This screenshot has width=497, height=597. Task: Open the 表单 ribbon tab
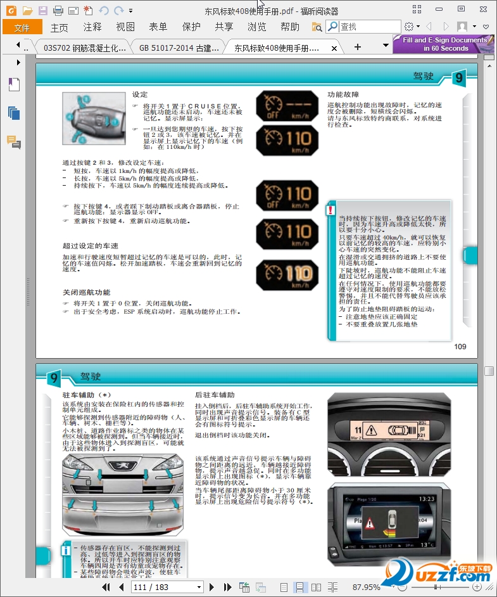pos(158,27)
